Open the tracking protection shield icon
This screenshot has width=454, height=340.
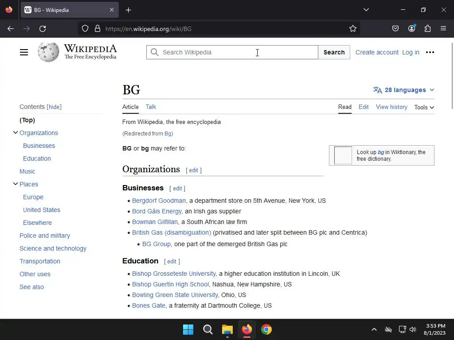coord(85,29)
